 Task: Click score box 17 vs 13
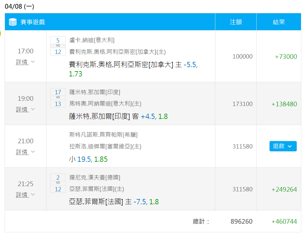58,98
